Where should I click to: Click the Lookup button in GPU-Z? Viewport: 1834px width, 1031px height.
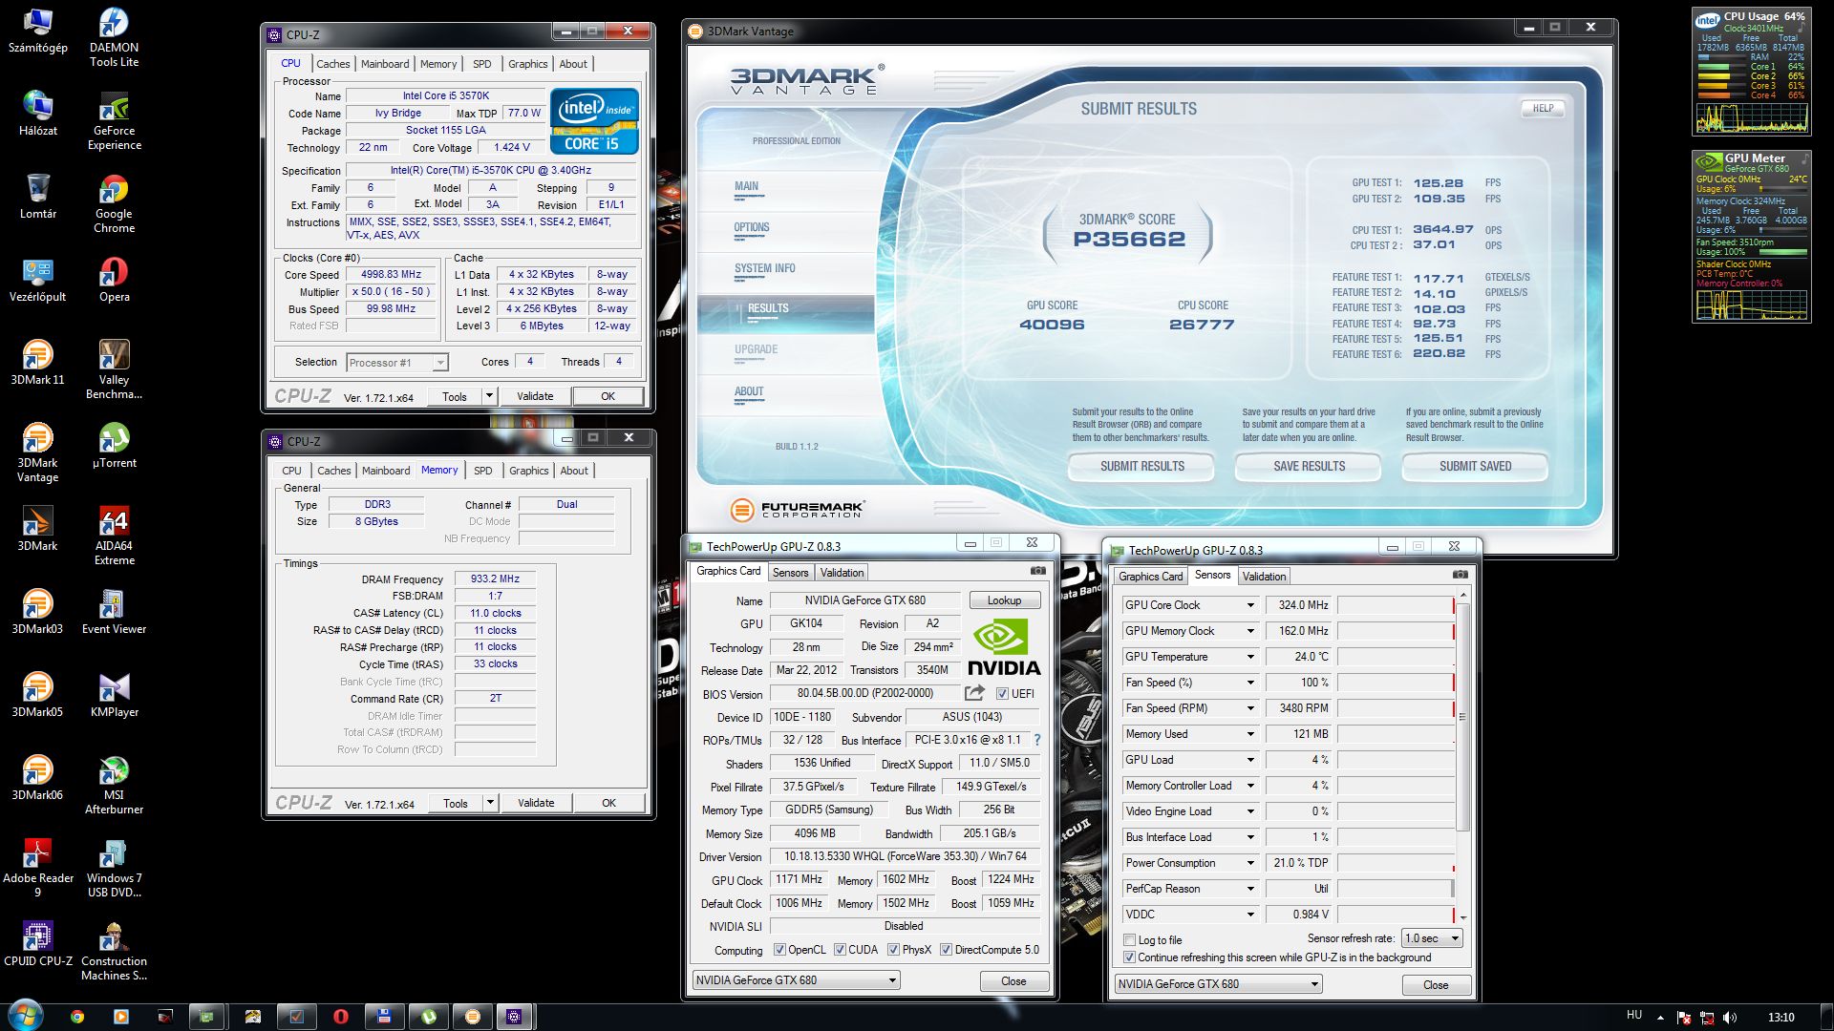pos(1004,600)
